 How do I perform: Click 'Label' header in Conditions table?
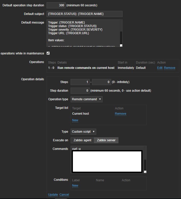76,180
